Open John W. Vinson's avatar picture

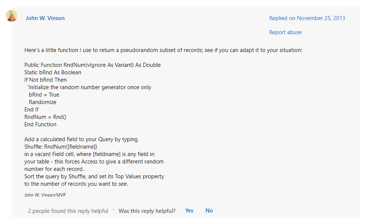[x=12, y=16]
